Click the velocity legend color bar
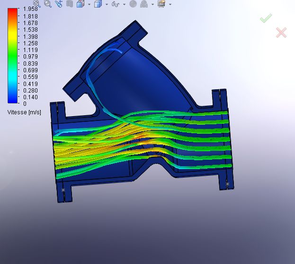Image resolution: width=295 pixels, height=264 pixels. (x=13, y=56)
